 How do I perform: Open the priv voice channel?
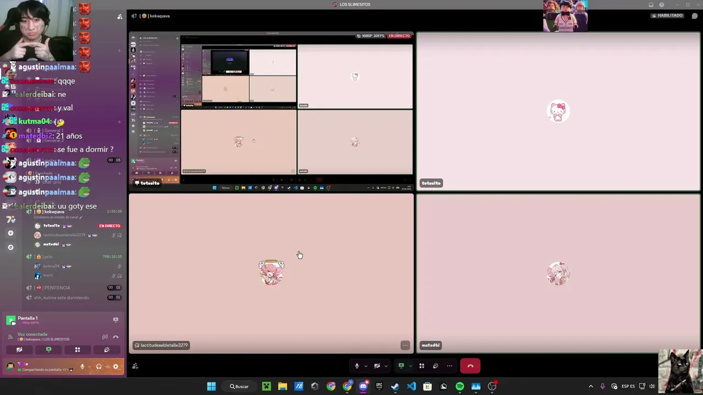tap(74, 256)
